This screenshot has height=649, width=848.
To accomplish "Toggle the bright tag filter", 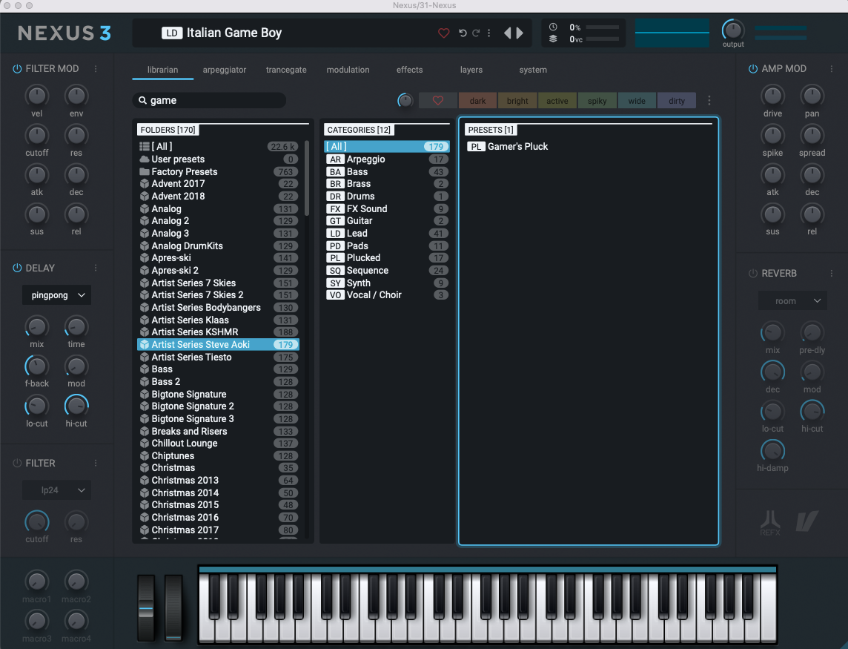I will click(x=517, y=101).
